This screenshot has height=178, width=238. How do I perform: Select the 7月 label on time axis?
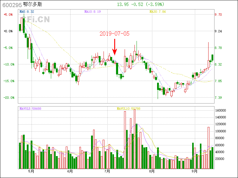pyautogui.click(x=107, y=171)
